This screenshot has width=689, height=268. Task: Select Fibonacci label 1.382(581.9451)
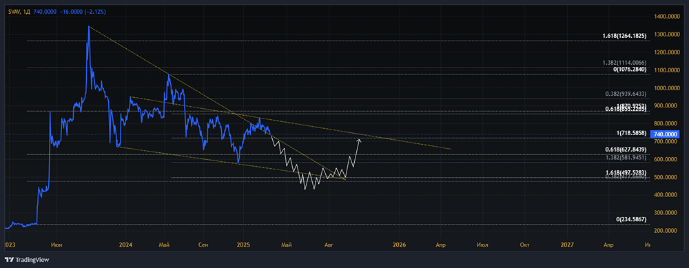pos(626,157)
